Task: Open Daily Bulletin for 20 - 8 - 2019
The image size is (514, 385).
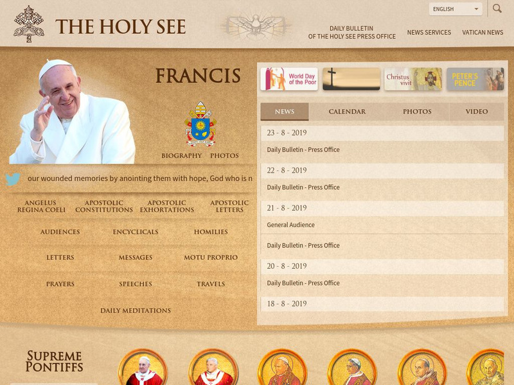Action: tap(303, 283)
